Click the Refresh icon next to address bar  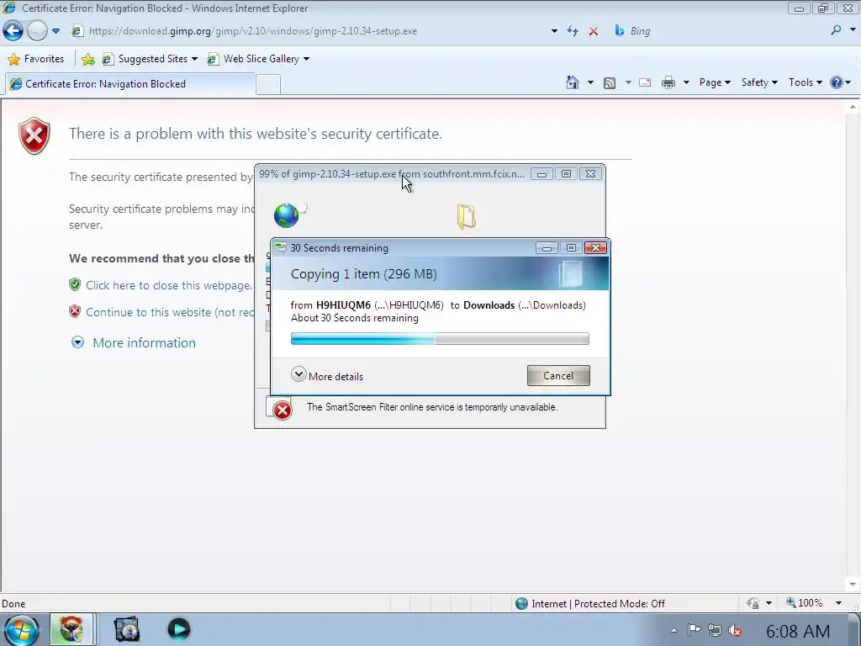(573, 31)
